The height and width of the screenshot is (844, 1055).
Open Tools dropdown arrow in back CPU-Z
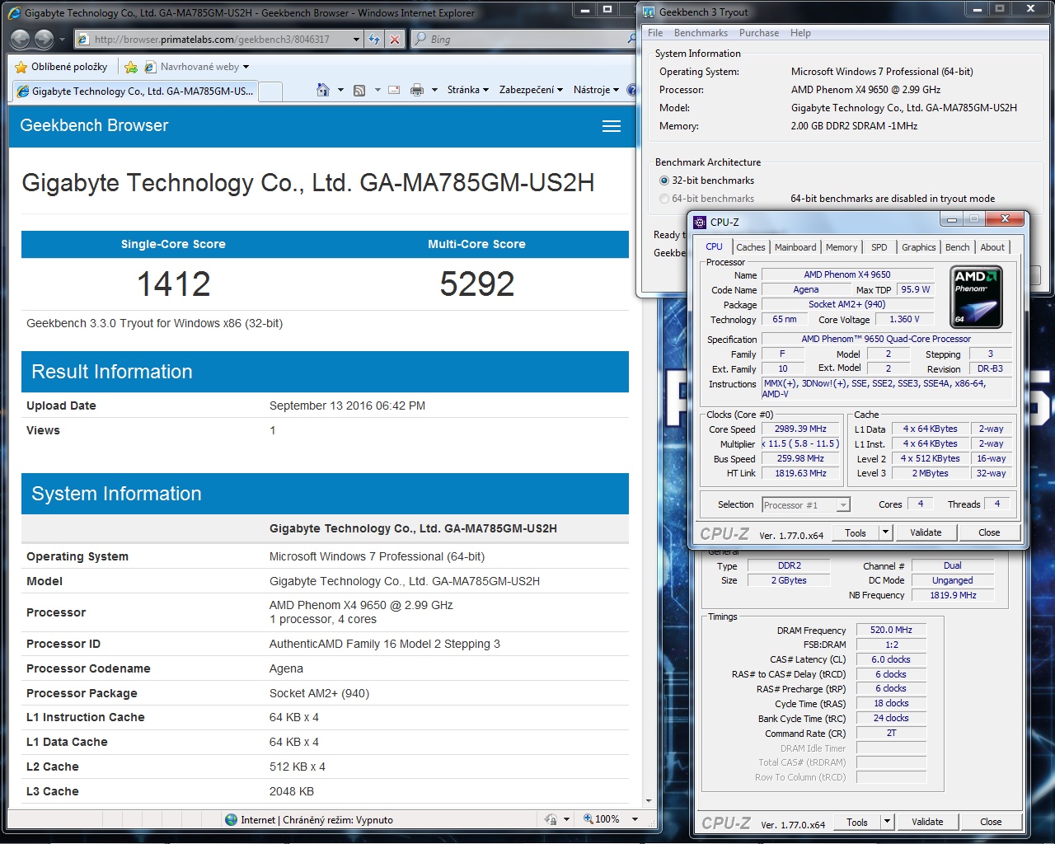pos(888,822)
